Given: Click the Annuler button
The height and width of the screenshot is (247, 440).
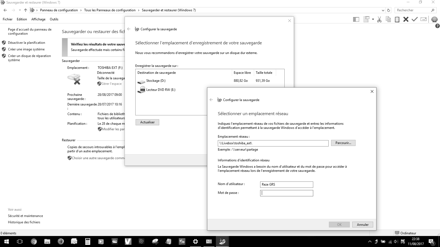Looking at the screenshot, I should [x=363, y=225].
